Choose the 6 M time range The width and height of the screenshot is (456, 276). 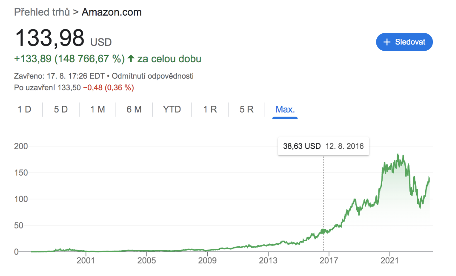point(134,109)
